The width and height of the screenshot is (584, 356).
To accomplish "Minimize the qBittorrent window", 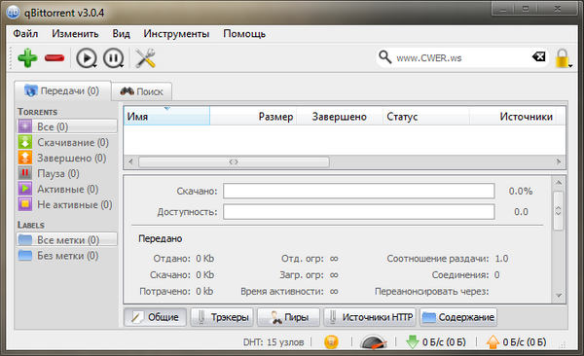I will 503,9.
